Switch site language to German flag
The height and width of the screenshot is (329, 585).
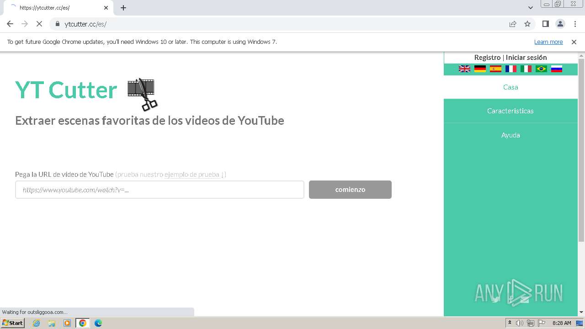(480, 69)
